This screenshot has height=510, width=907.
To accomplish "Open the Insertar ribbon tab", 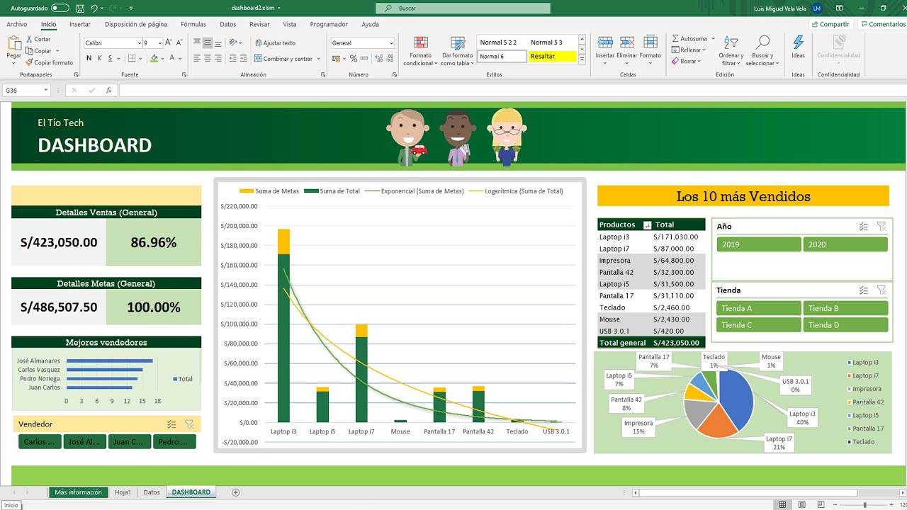I will [80, 24].
